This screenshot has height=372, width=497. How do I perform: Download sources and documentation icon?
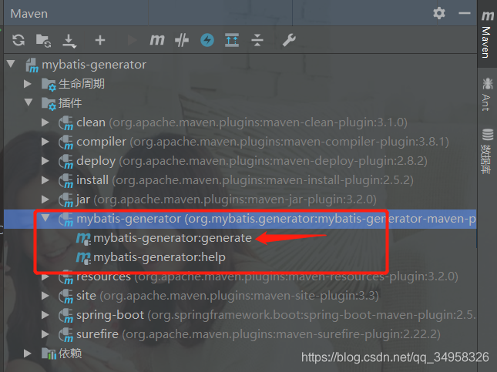tap(69, 41)
